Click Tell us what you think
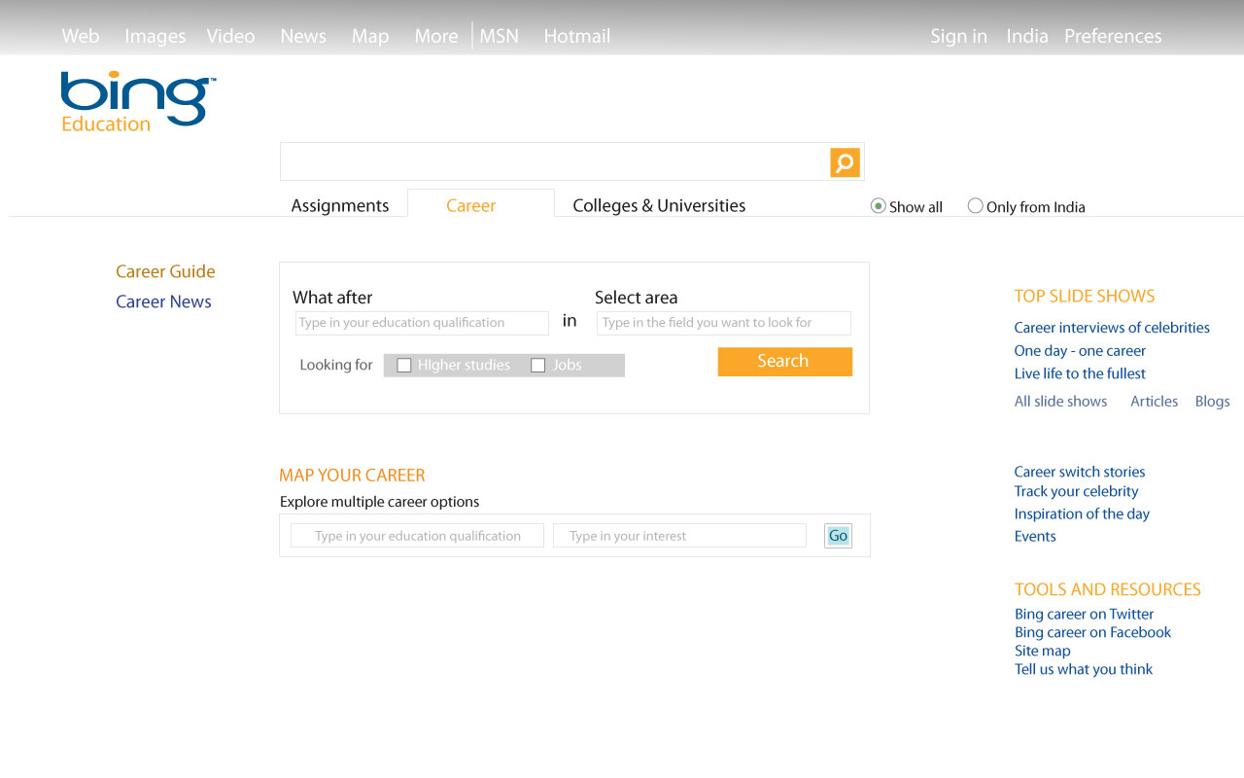The image size is (1244, 778). [1083, 669]
